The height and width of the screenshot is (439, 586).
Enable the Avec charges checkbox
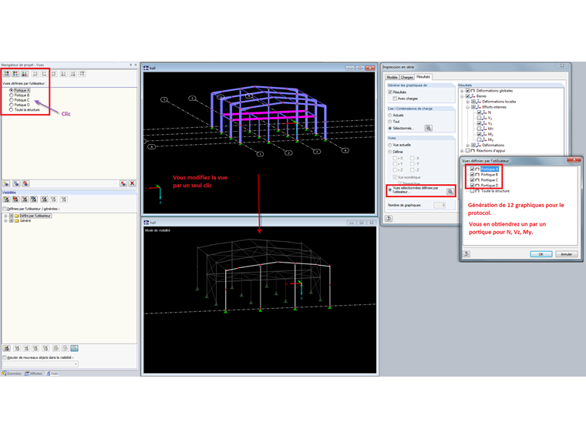(x=395, y=99)
